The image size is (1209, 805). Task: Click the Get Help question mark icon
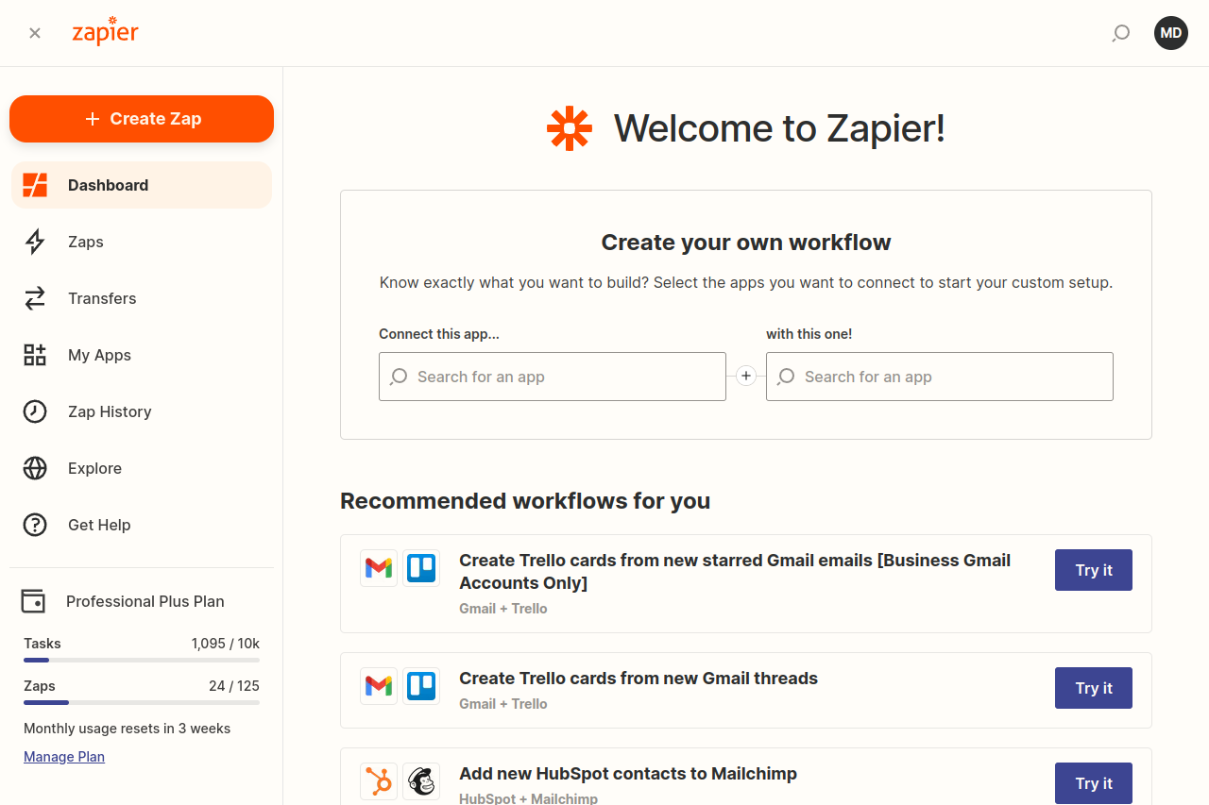pyautogui.click(x=35, y=525)
